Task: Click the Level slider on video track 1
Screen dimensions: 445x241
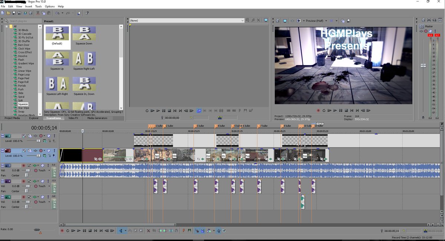Action: pos(39,141)
